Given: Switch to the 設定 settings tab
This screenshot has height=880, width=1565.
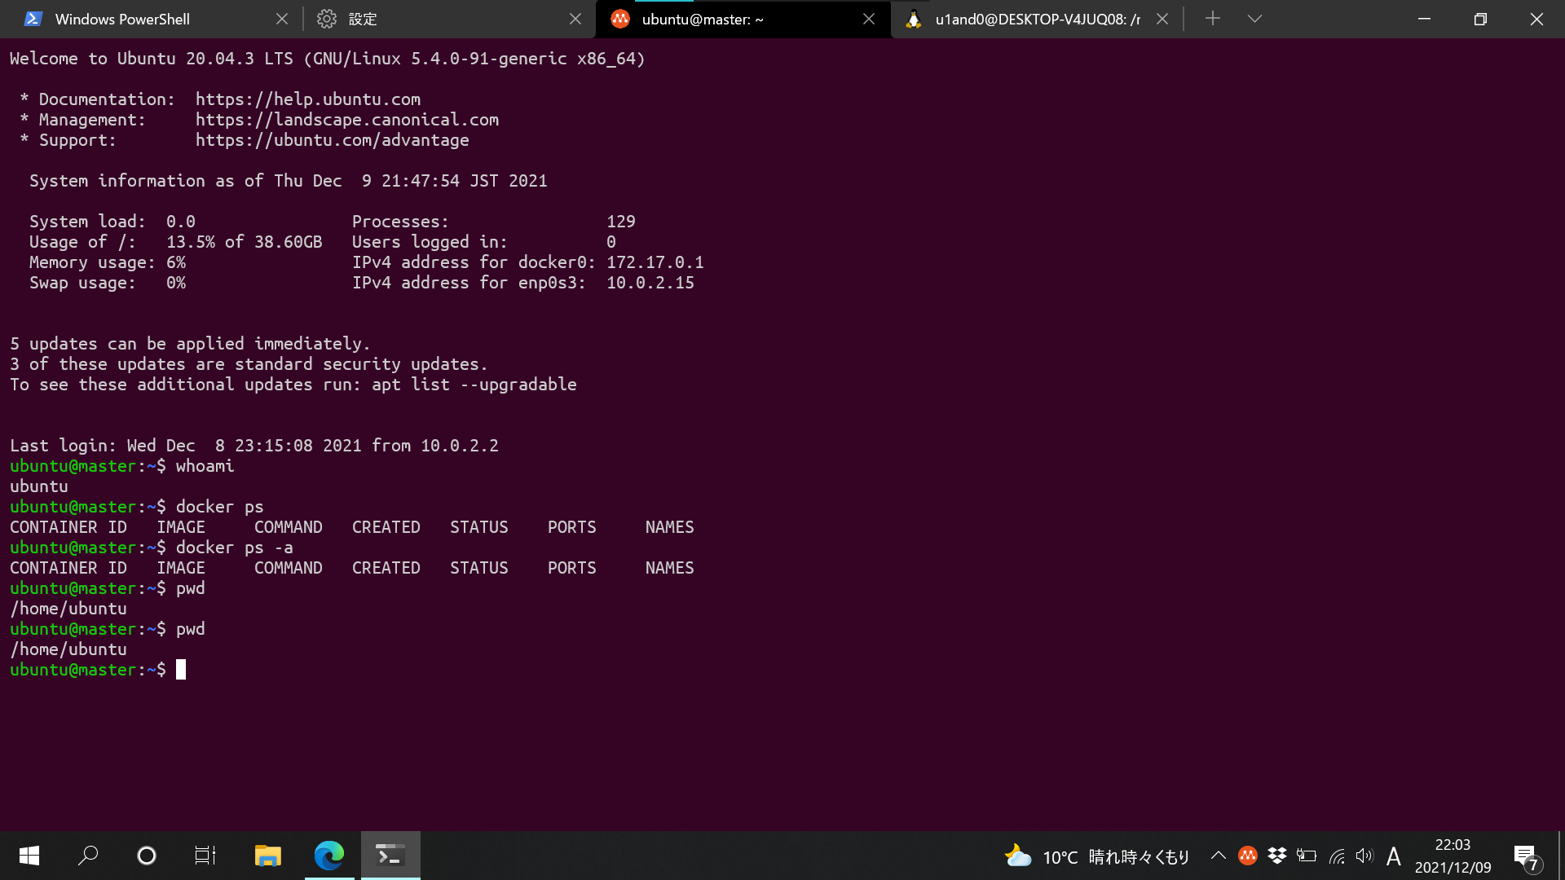Looking at the screenshot, I should click(363, 19).
